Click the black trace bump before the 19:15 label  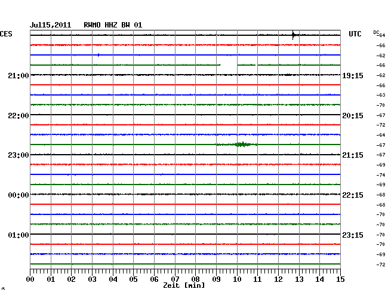click(x=288, y=75)
